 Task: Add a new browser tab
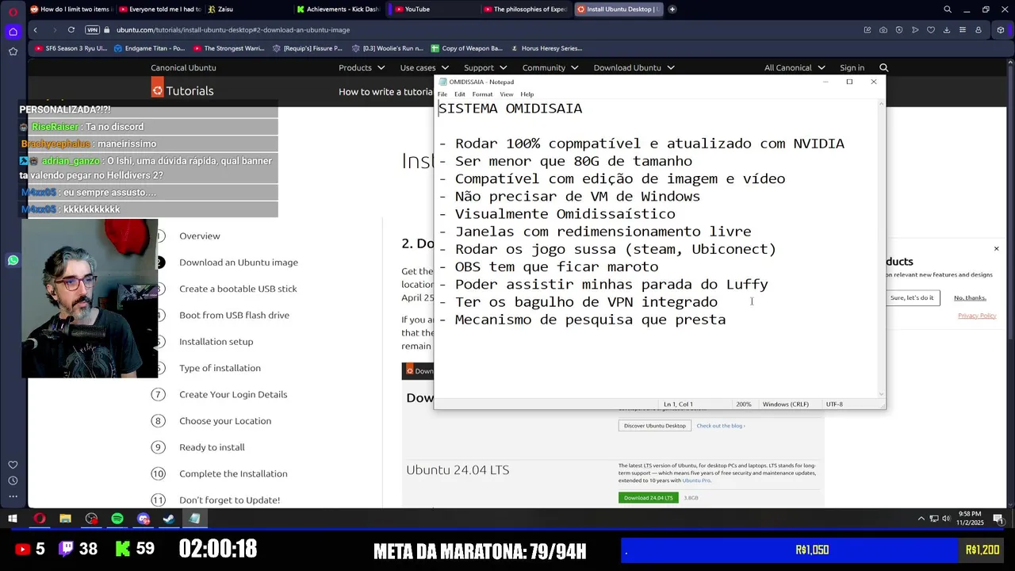pos(672,10)
